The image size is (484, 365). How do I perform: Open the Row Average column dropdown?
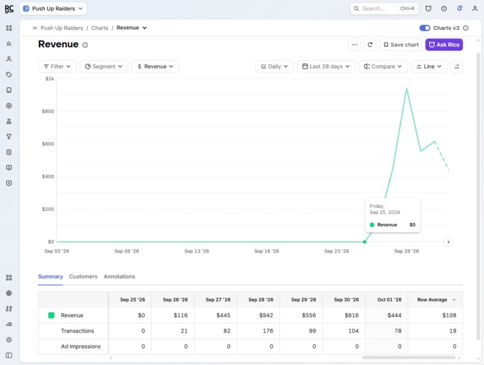(454, 299)
